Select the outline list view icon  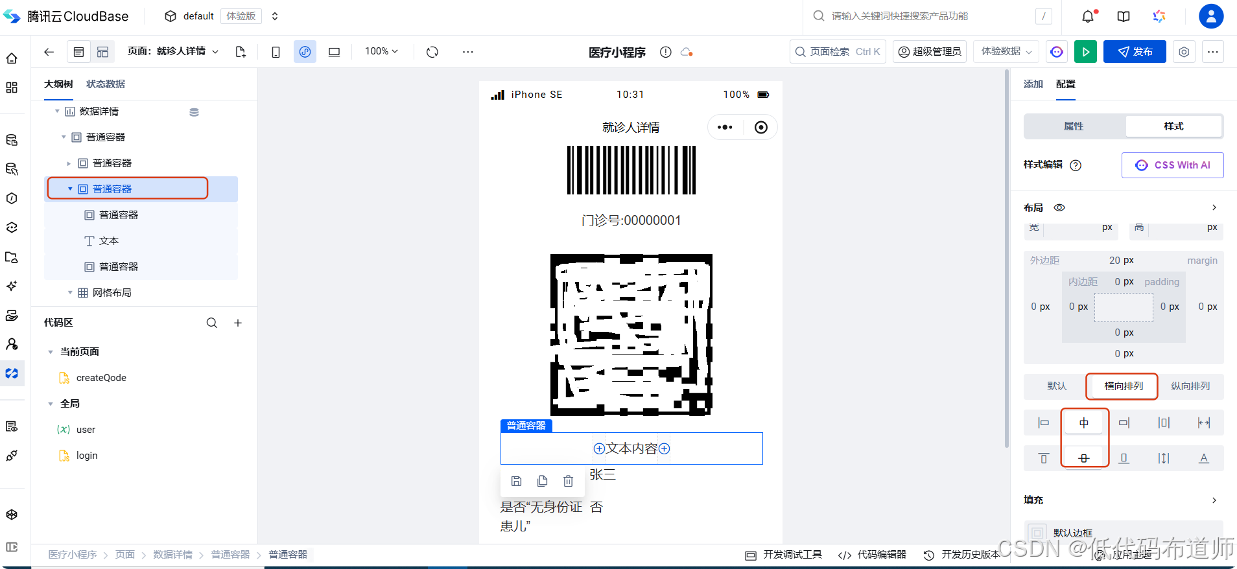[x=78, y=52]
